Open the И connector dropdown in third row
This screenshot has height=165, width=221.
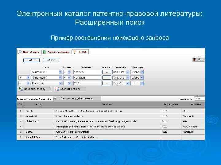click(24, 83)
